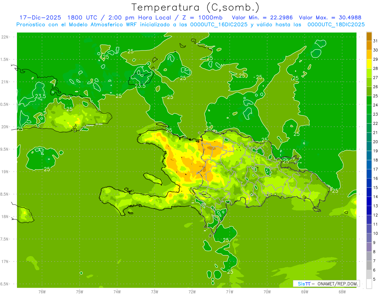Click the 17N latitude axis label
This screenshot has height=296, width=384.
[4, 262]
